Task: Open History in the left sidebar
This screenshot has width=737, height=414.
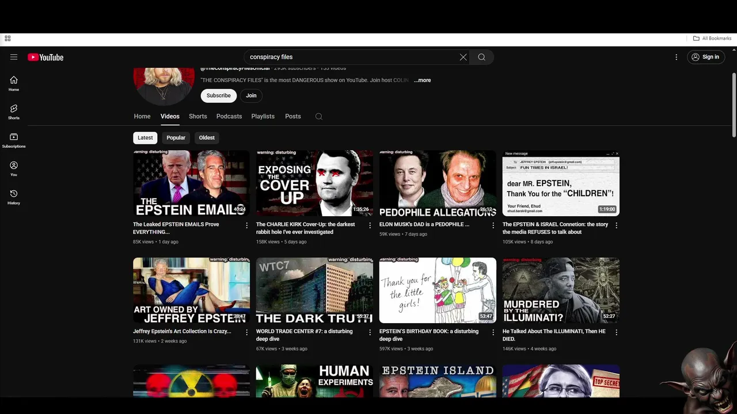Action: 14,197
